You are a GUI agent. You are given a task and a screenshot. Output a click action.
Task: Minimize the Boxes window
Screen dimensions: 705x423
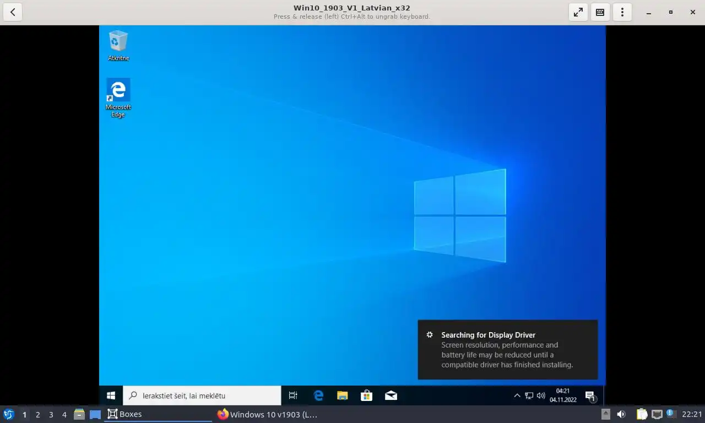coord(648,12)
